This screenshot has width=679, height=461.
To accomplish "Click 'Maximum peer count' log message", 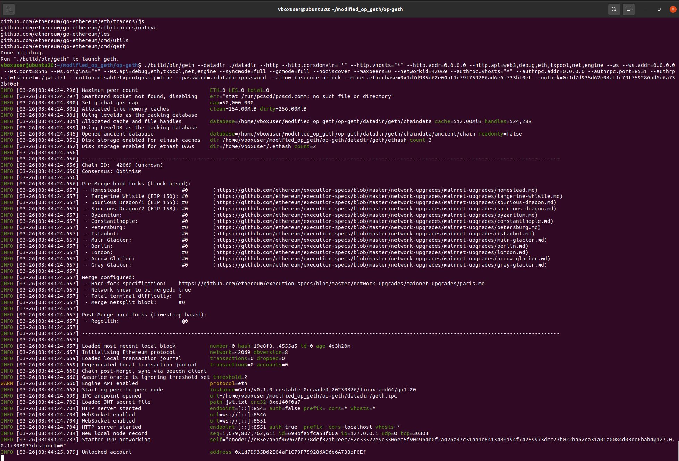I will (110, 90).
